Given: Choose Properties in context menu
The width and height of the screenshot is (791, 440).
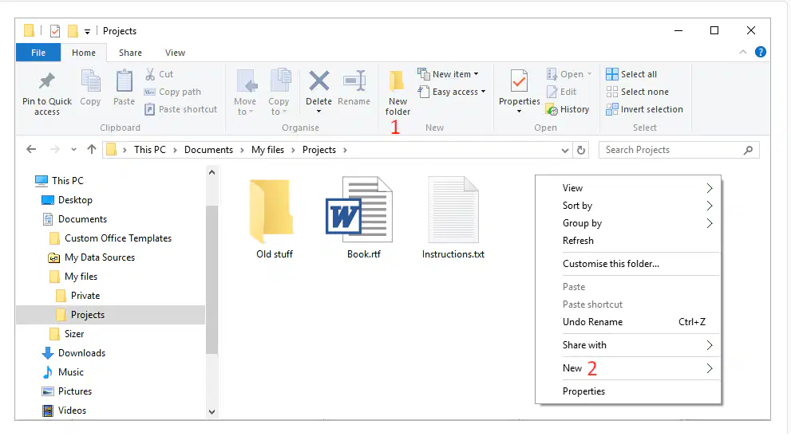Looking at the screenshot, I should pyautogui.click(x=628, y=391).
